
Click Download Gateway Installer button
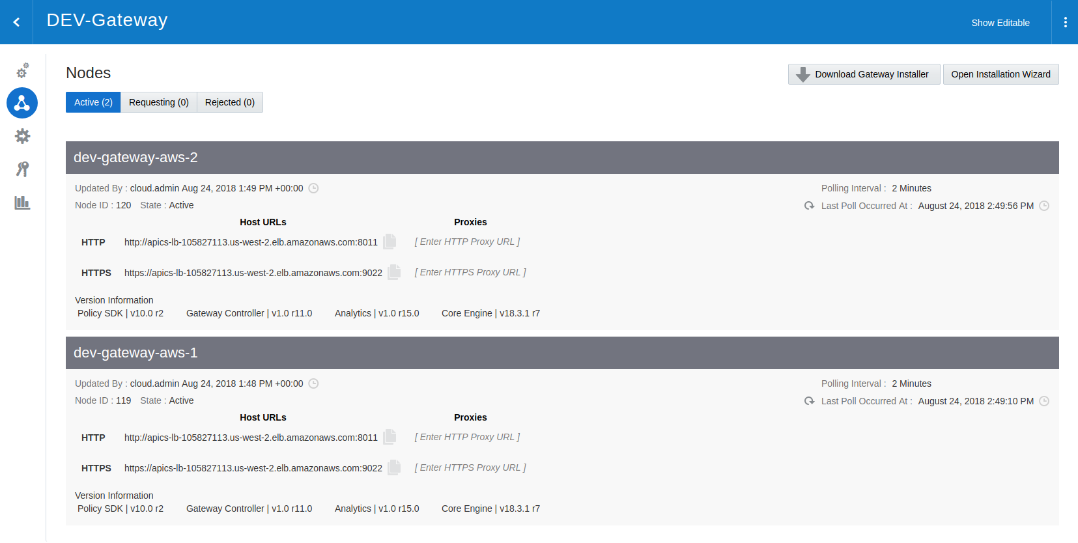(864, 74)
